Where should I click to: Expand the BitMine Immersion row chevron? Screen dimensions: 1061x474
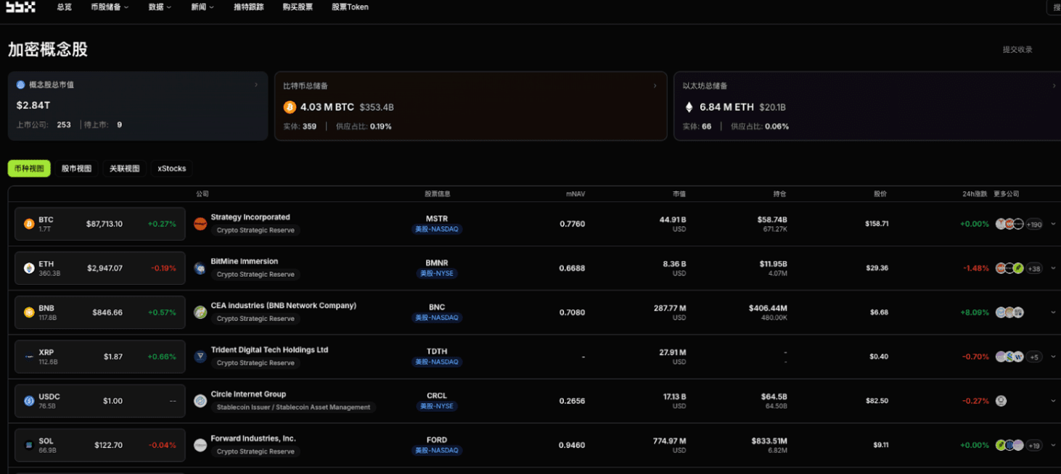pos(1053,268)
